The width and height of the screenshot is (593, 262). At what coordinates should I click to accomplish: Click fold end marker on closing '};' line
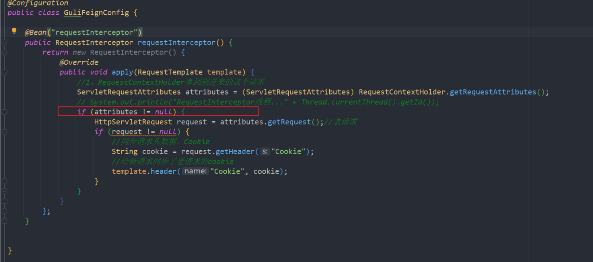tap(4, 211)
